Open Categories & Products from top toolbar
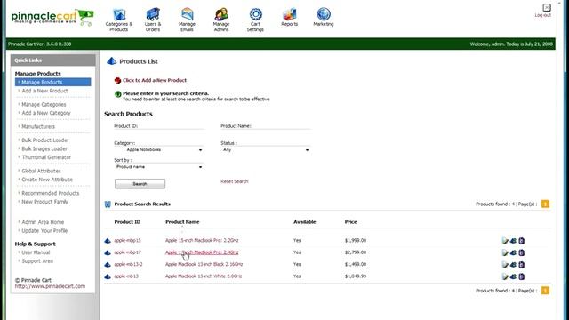Image resolution: width=569 pixels, height=320 pixels. point(119,20)
